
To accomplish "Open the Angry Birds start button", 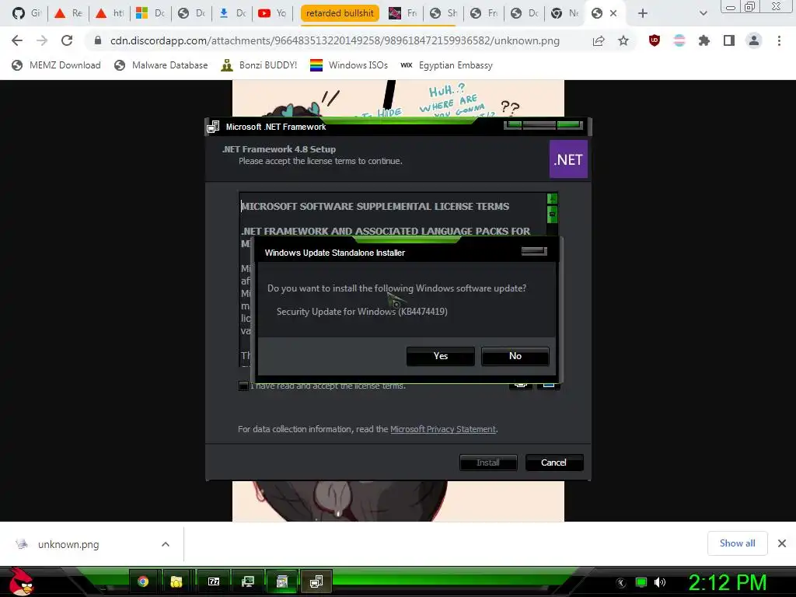I will click(21, 582).
